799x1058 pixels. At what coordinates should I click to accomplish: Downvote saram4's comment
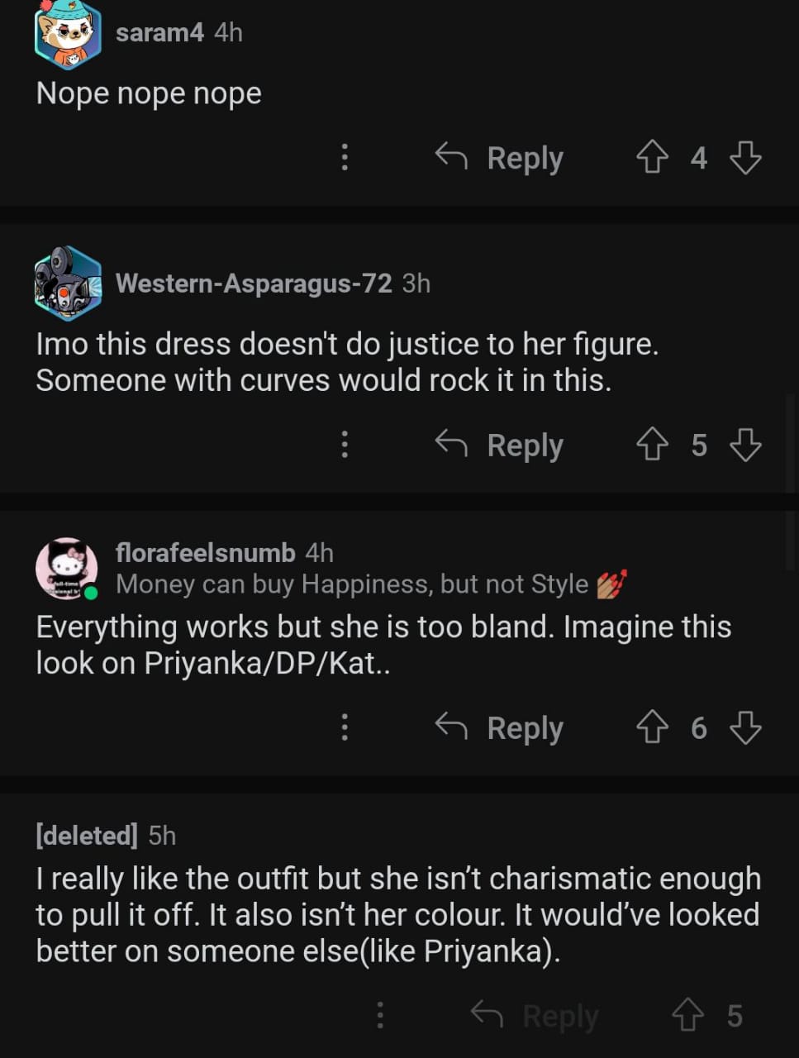745,157
